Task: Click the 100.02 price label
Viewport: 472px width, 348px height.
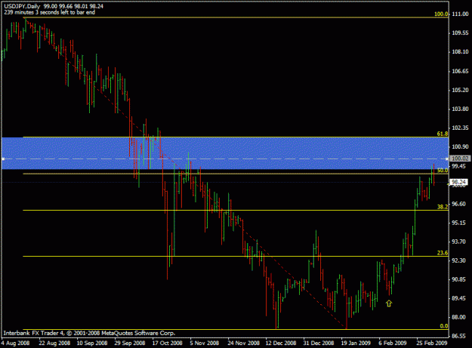Action: 460,159
